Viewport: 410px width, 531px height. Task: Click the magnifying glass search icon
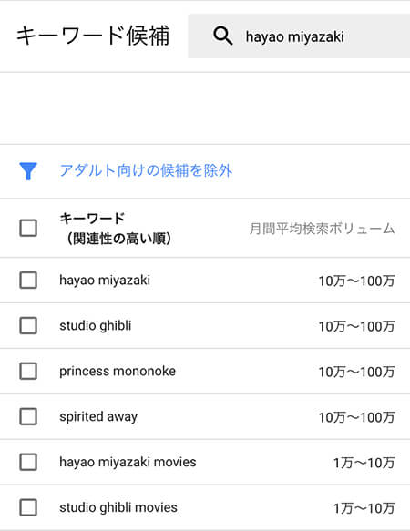click(x=222, y=36)
